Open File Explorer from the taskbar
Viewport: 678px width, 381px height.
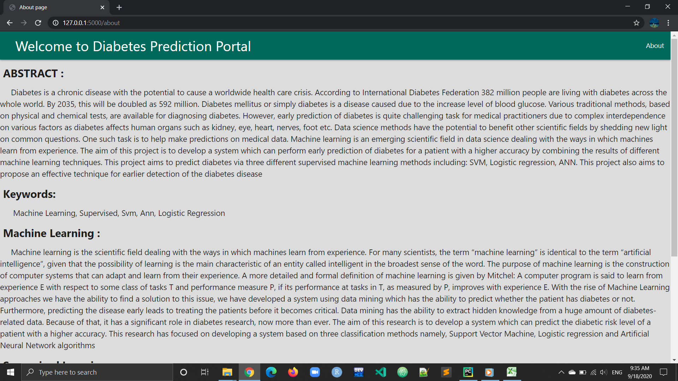(x=227, y=372)
